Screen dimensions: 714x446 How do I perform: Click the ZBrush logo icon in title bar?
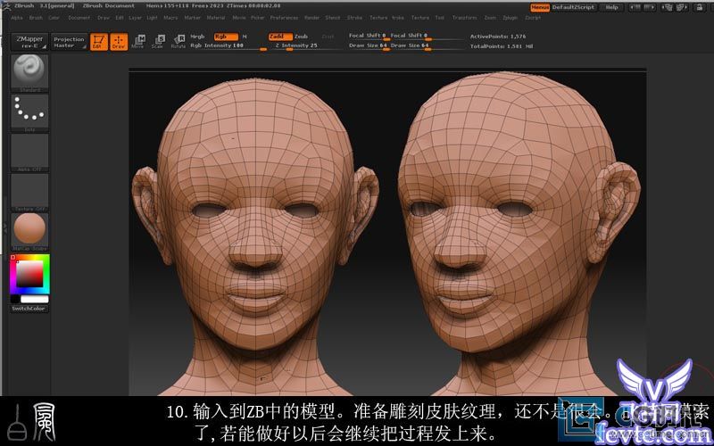(7, 6)
